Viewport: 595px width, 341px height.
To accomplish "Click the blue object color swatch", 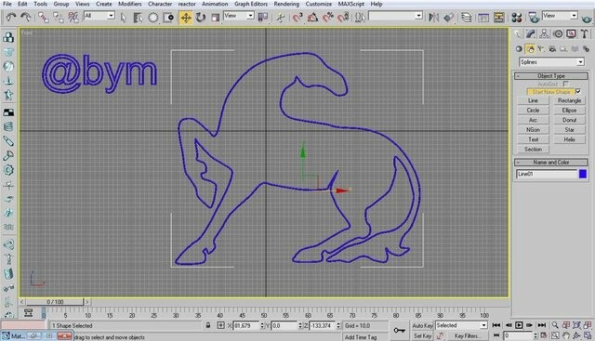I will coord(583,174).
